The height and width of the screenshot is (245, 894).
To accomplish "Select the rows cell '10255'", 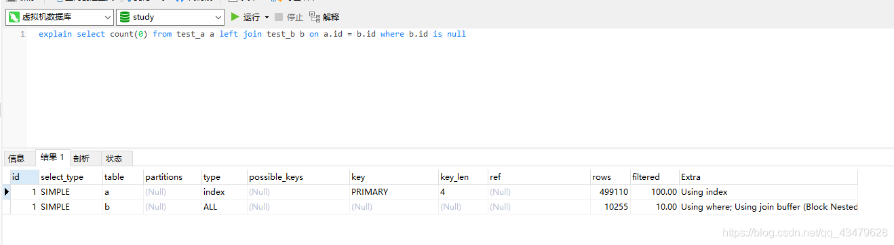I will coord(610,206).
